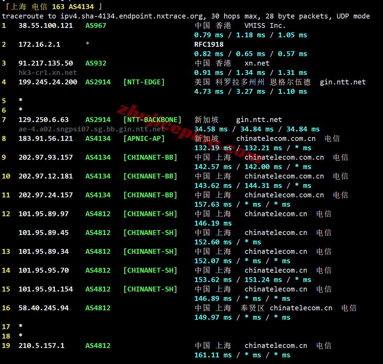The width and height of the screenshot is (383, 364).
Task: Select the latency value 132.19 ms
Action: pyautogui.click(x=213, y=148)
